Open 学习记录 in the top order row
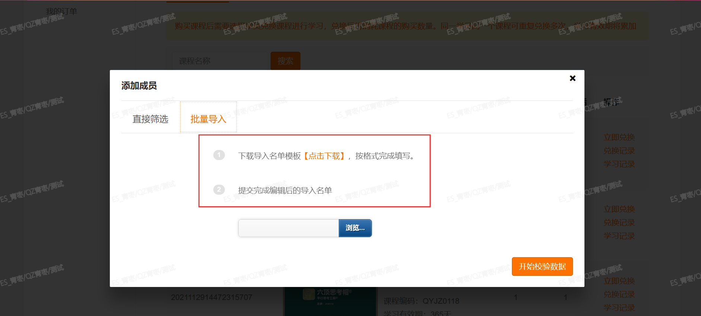The image size is (701, 316). pos(619,164)
